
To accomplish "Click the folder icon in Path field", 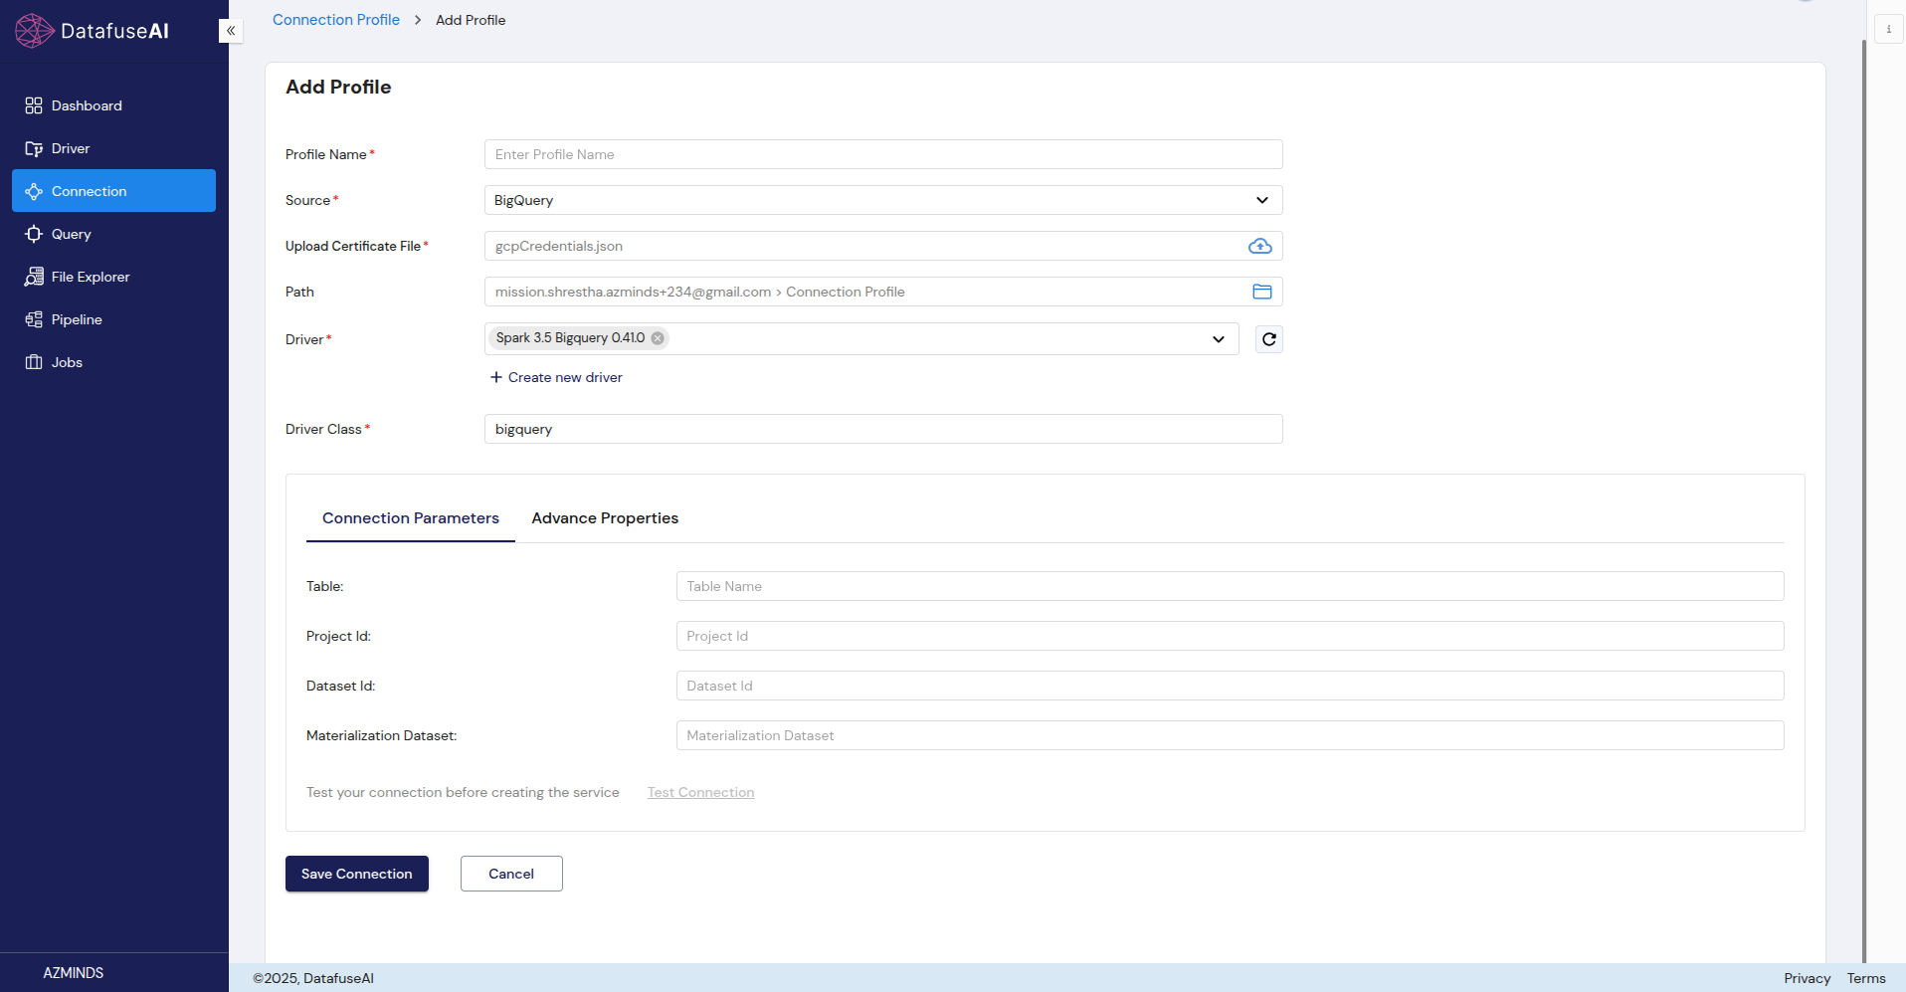I will pos(1261,292).
